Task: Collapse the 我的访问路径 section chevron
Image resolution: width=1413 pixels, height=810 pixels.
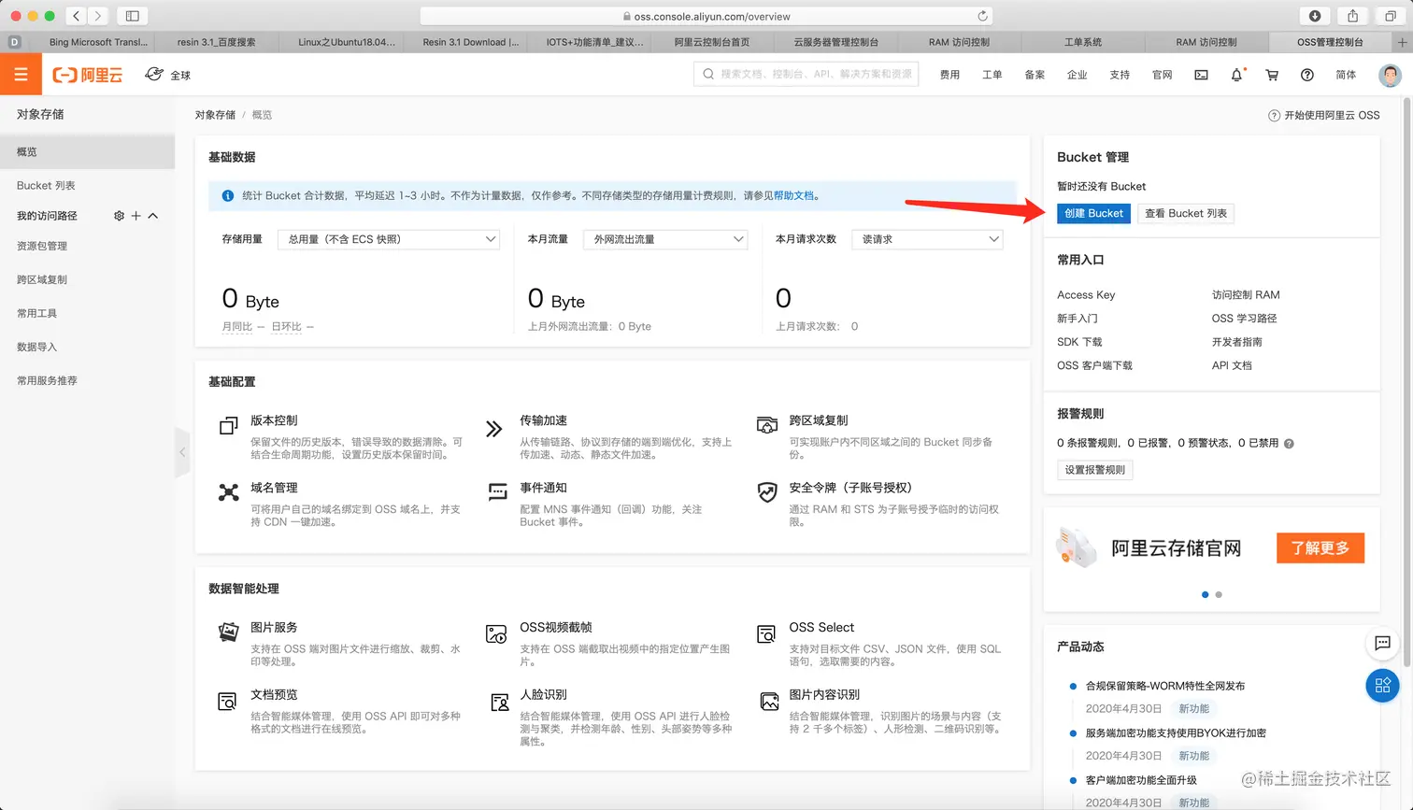Action: coord(153,216)
